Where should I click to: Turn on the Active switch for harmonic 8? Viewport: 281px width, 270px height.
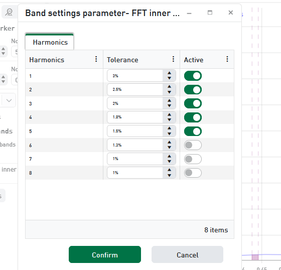193,173
